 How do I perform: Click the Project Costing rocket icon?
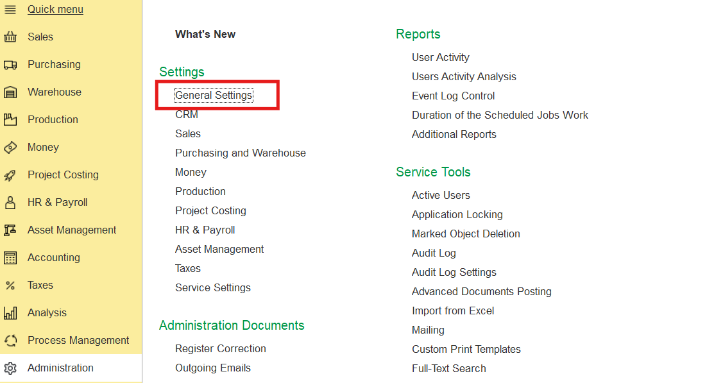[x=10, y=175]
